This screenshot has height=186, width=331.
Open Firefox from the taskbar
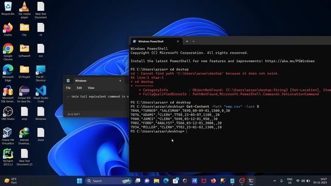(213, 181)
